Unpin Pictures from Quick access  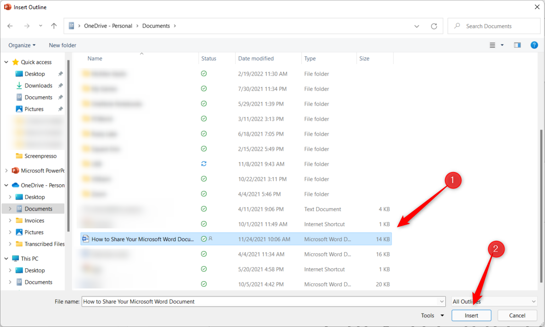pos(60,109)
